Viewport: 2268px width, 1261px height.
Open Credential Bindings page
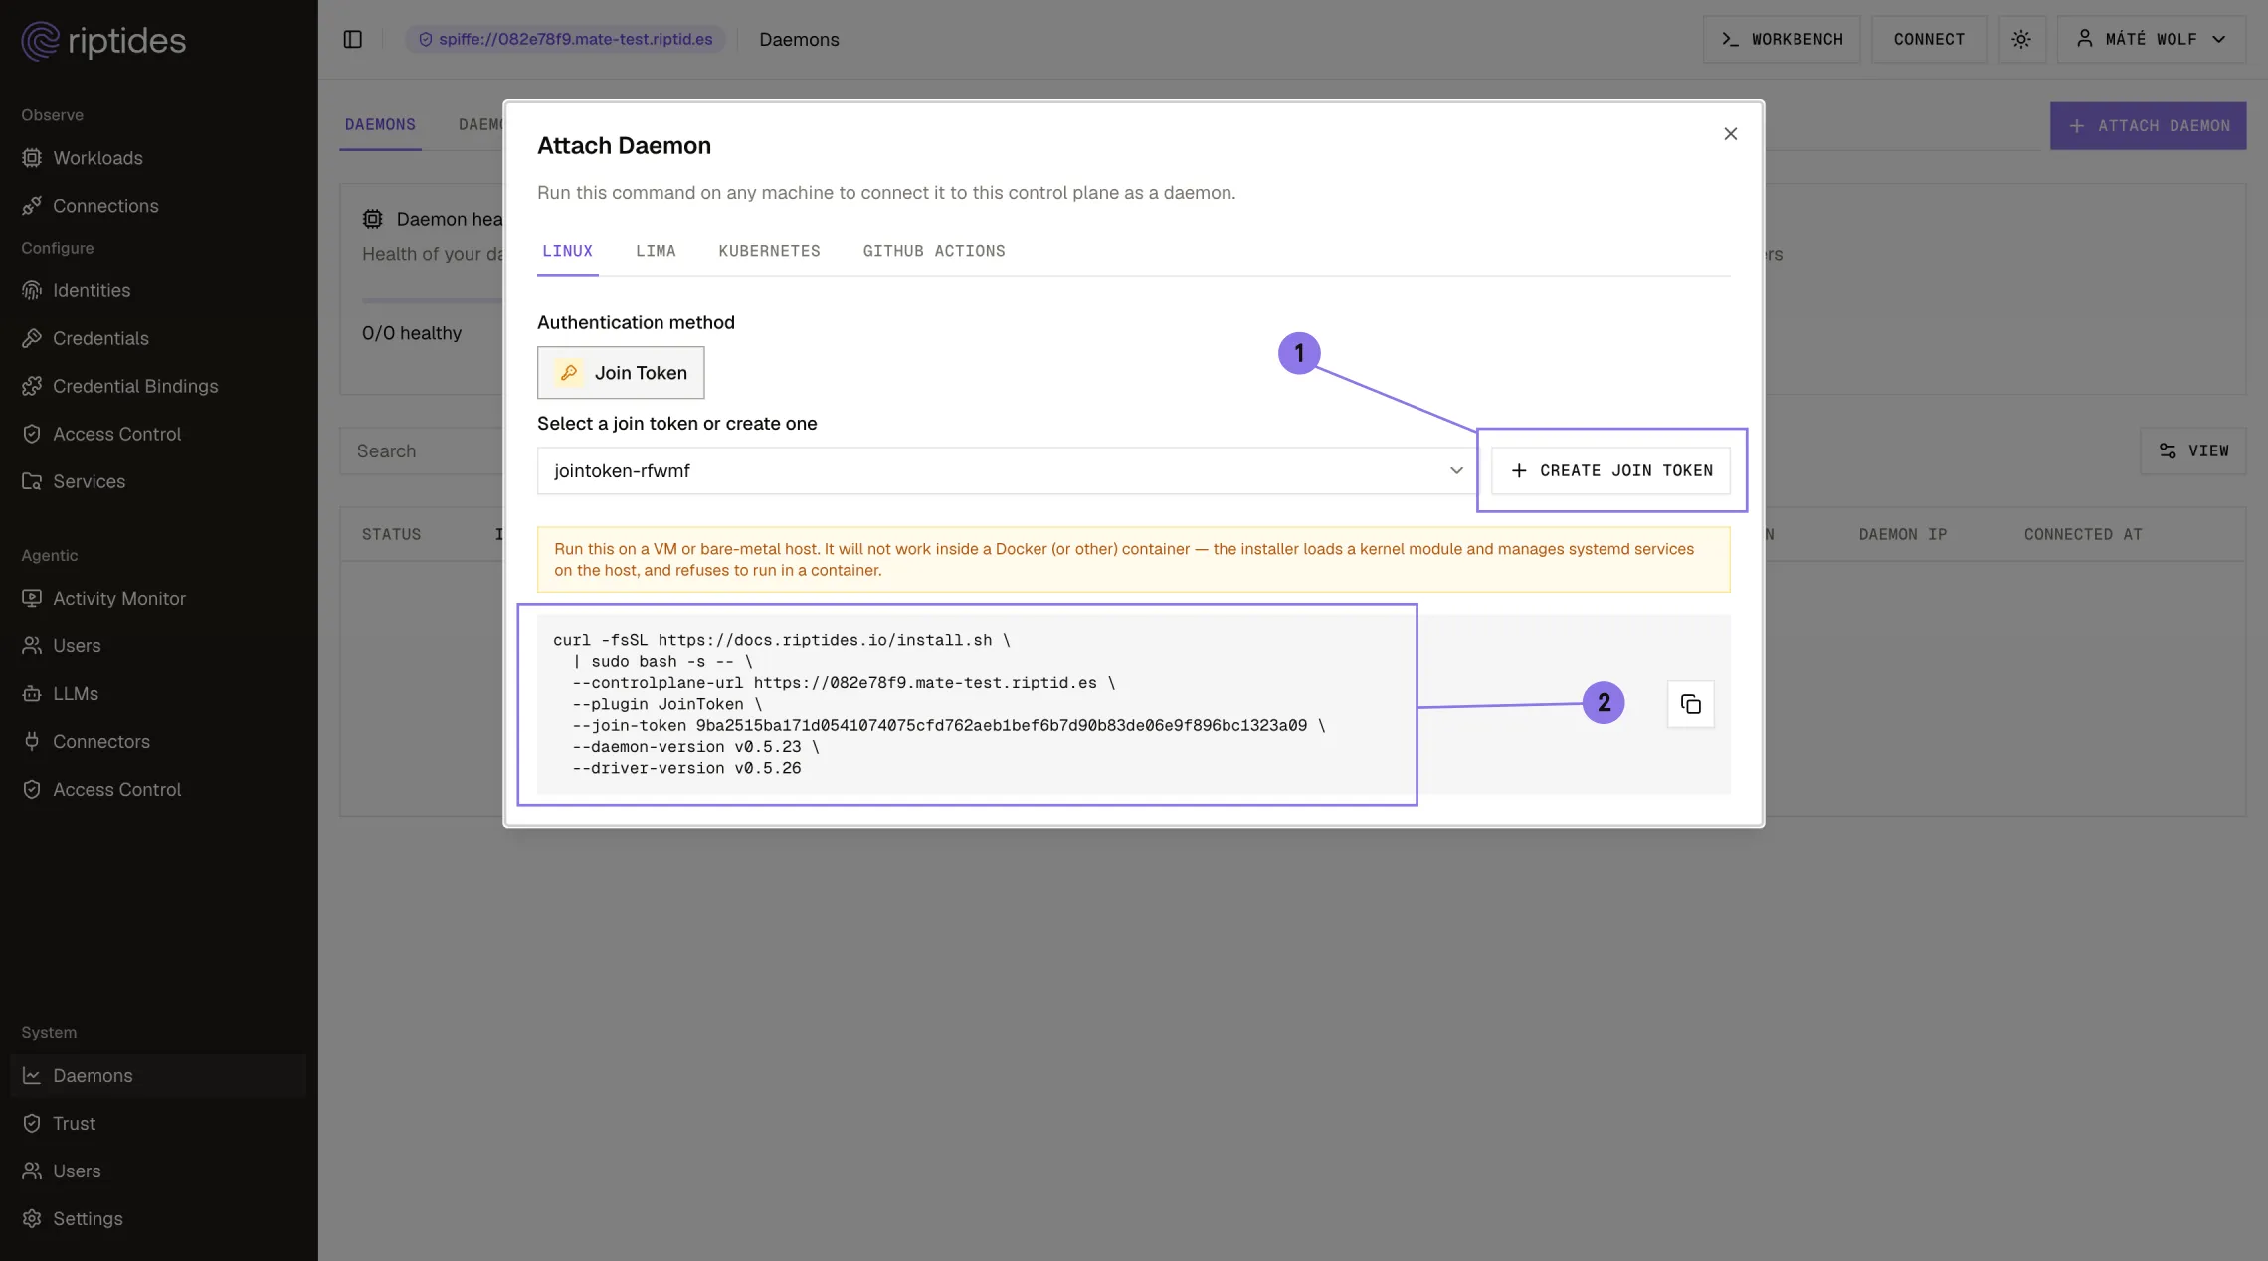135,386
